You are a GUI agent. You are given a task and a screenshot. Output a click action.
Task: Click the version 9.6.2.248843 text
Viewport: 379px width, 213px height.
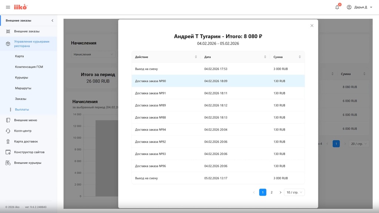[x=36, y=207]
